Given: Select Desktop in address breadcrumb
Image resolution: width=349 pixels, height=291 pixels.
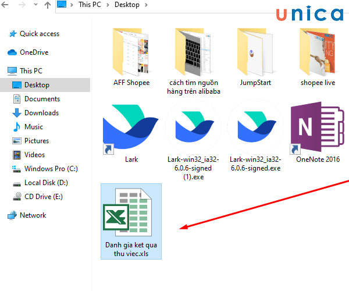Looking at the screenshot, I should (127, 5).
